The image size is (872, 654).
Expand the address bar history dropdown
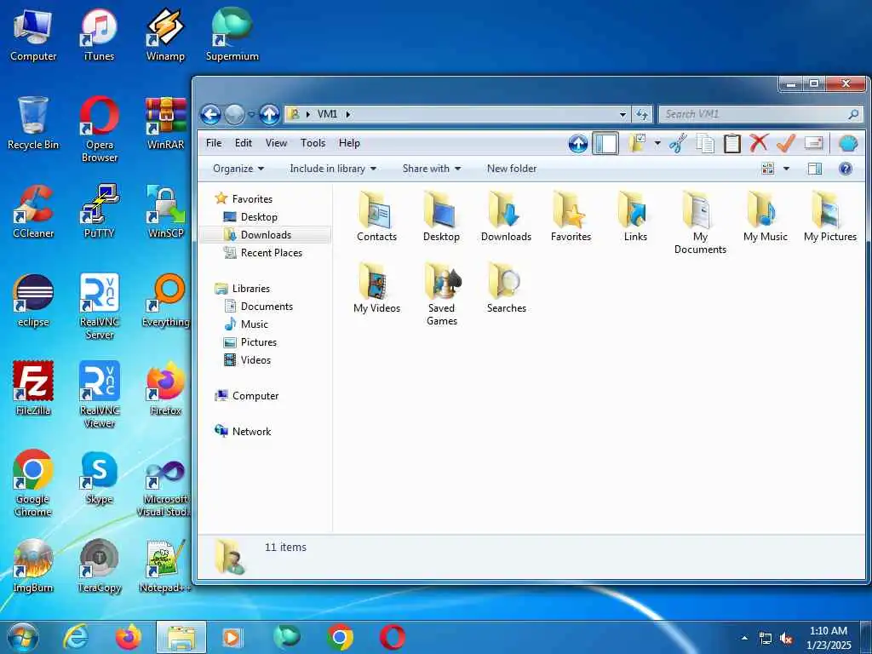pos(622,115)
